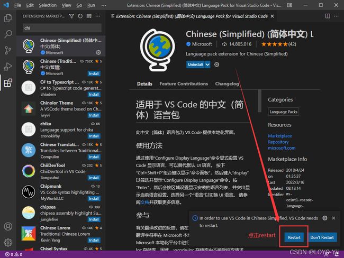344x258 pixels.
Task: Open the Explorer view in activity bar
Action: 8,18
